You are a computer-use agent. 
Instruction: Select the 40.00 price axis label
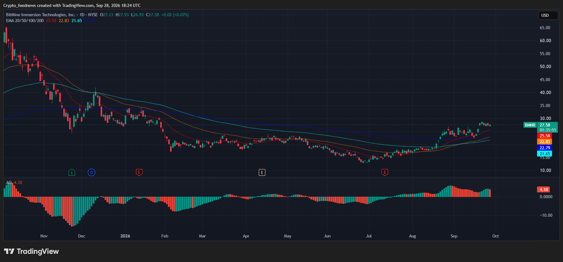[545, 92]
